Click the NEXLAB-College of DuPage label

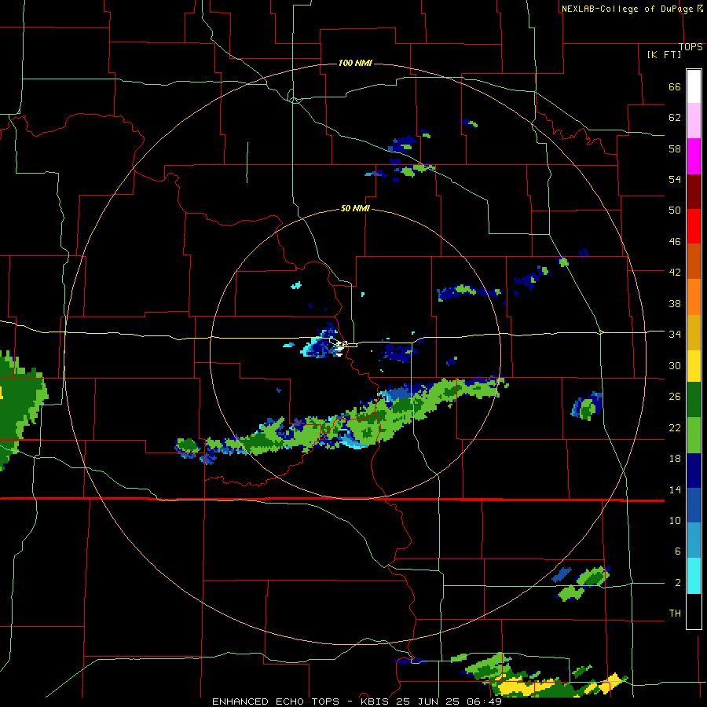click(627, 9)
